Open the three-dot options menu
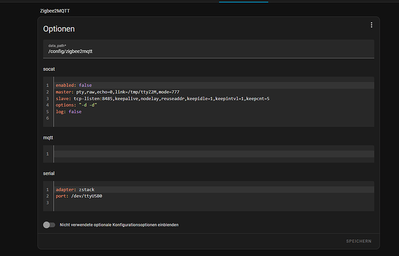The image size is (399, 256). coord(371,25)
